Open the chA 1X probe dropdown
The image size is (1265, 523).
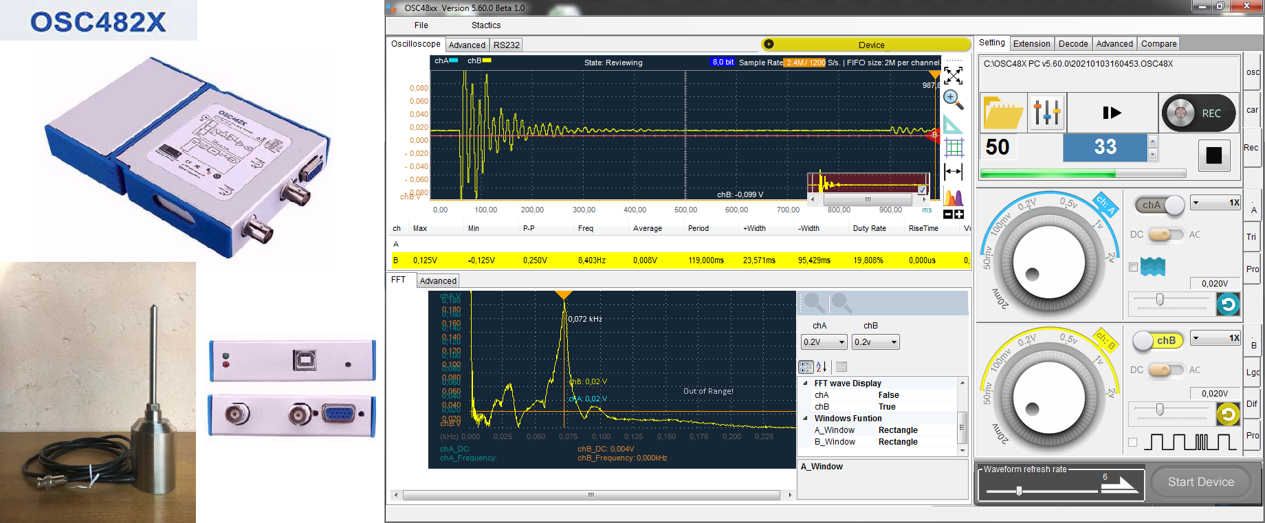[1215, 203]
